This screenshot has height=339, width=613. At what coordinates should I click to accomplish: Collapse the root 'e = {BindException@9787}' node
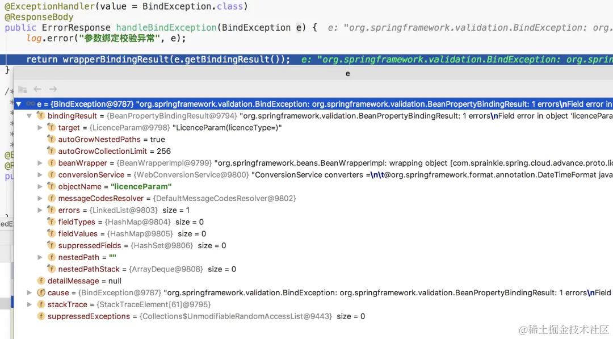pos(18,104)
